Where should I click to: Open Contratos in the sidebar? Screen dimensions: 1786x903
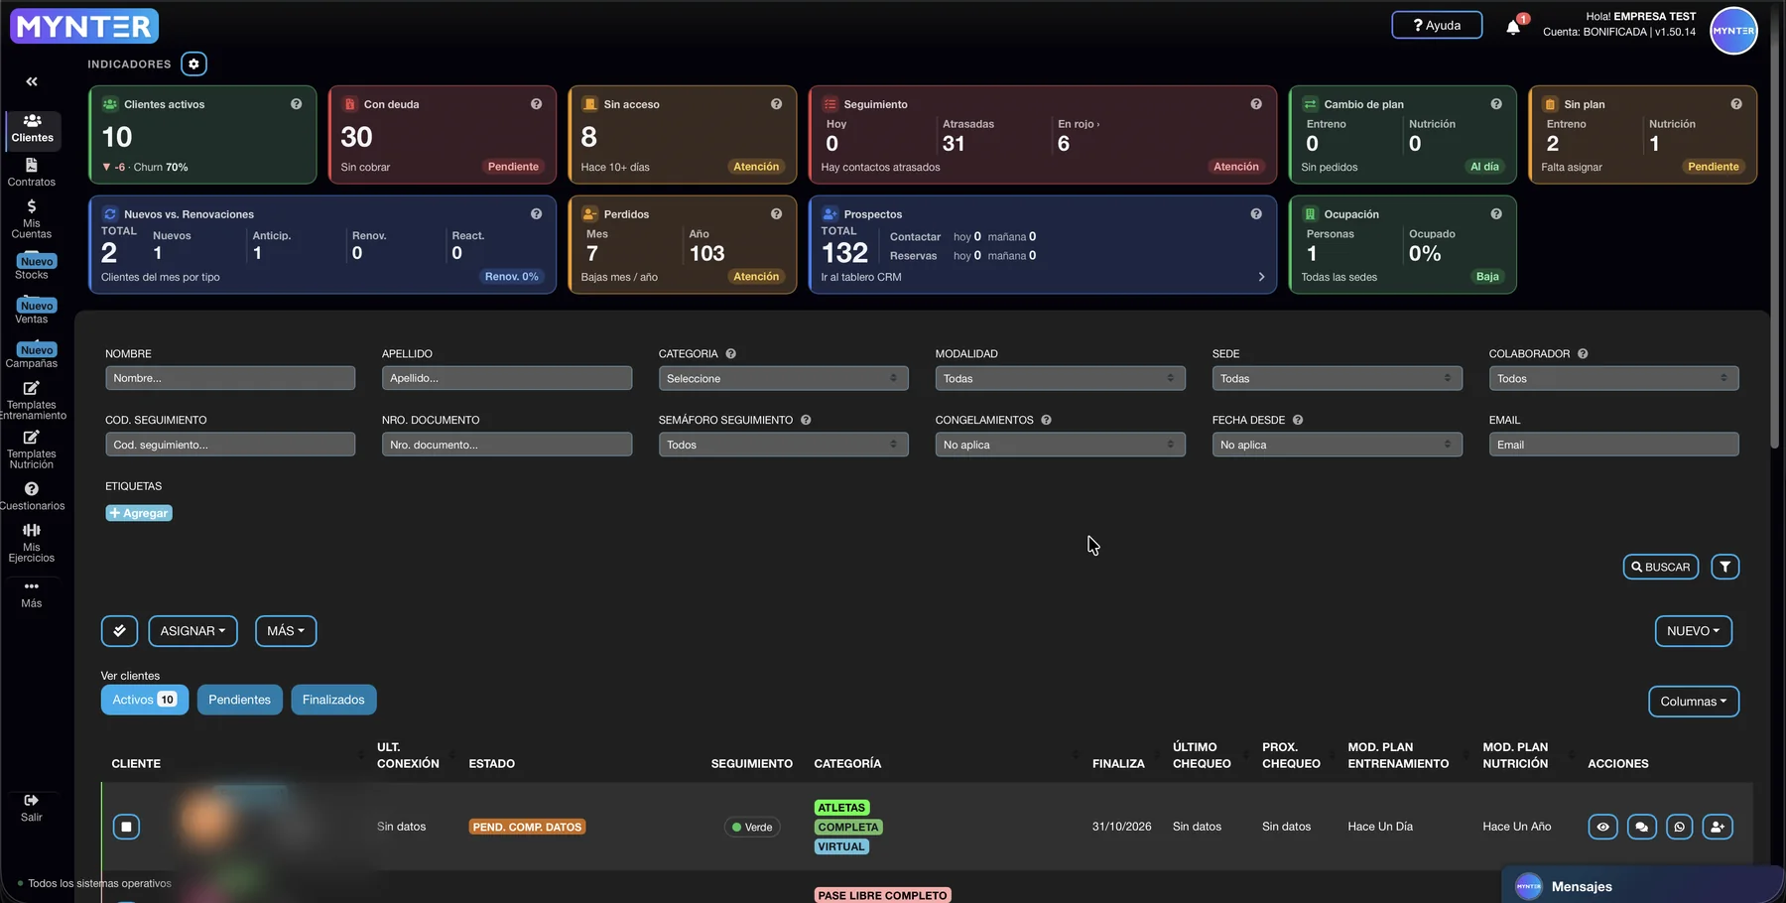(32, 172)
